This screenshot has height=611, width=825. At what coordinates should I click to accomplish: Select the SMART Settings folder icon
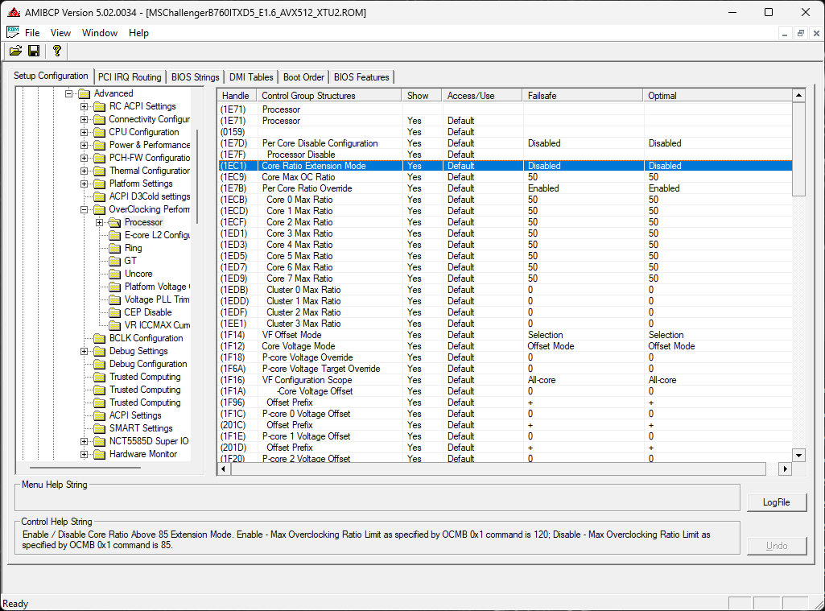click(100, 428)
